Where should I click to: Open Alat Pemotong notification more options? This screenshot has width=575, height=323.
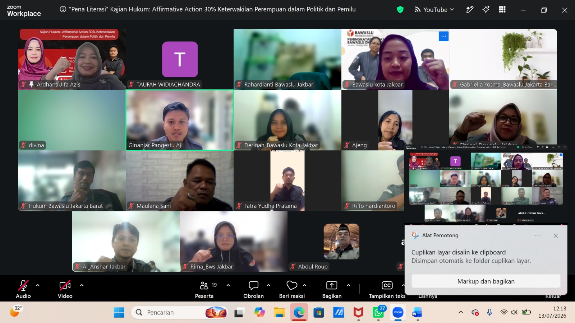click(x=538, y=236)
